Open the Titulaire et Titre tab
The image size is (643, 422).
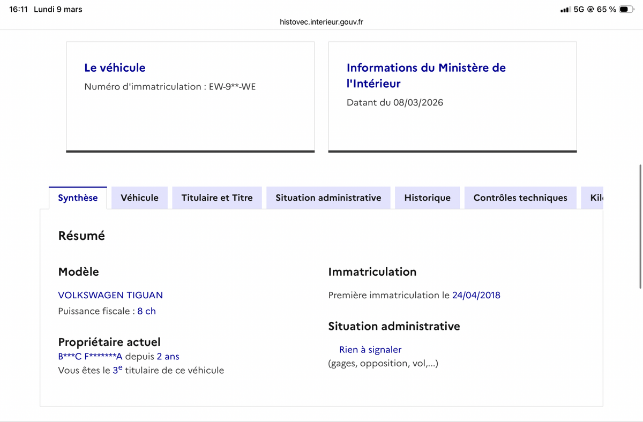tap(217, 198)
